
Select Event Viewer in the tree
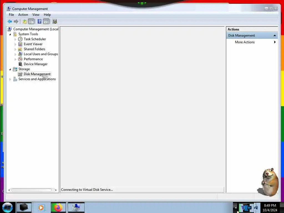(33, 44)
